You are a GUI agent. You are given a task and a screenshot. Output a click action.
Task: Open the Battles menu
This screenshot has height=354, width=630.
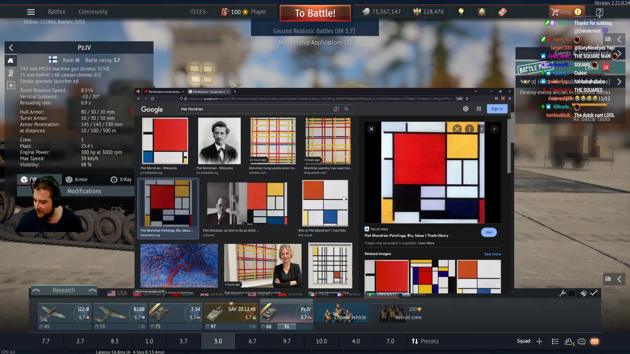click(x=56, y=12)
